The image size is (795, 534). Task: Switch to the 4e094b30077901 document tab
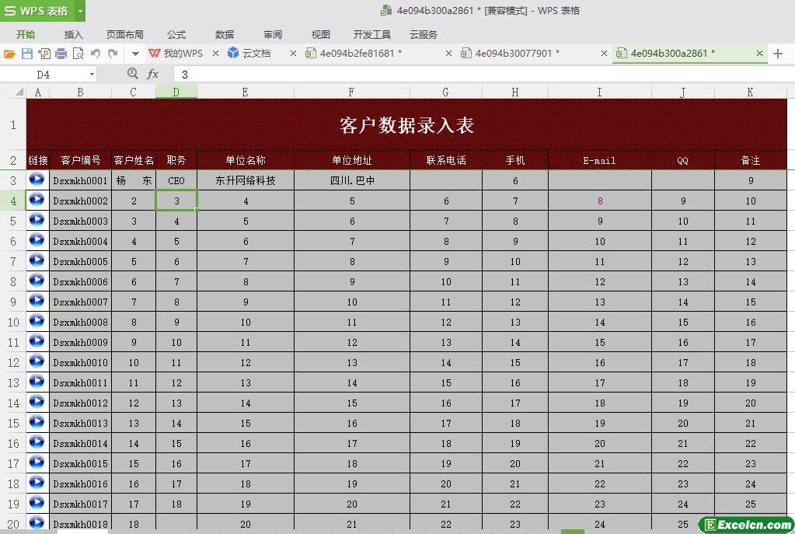click(x=517, y=54)
